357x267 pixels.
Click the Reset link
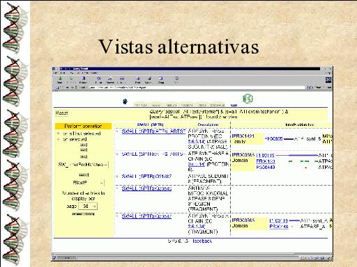61,113
